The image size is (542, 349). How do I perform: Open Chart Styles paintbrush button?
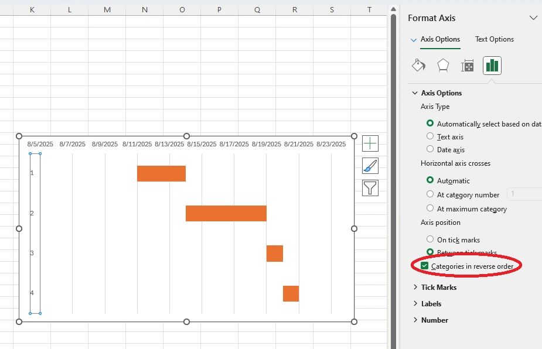click(x=370, y=166)
